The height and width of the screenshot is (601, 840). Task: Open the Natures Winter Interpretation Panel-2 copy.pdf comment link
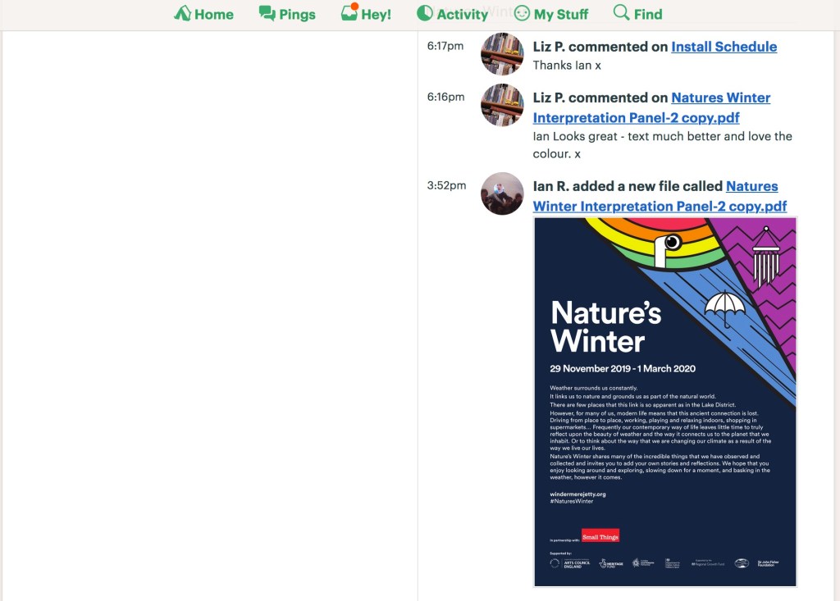pyautogui.click(x=651, y=107)
